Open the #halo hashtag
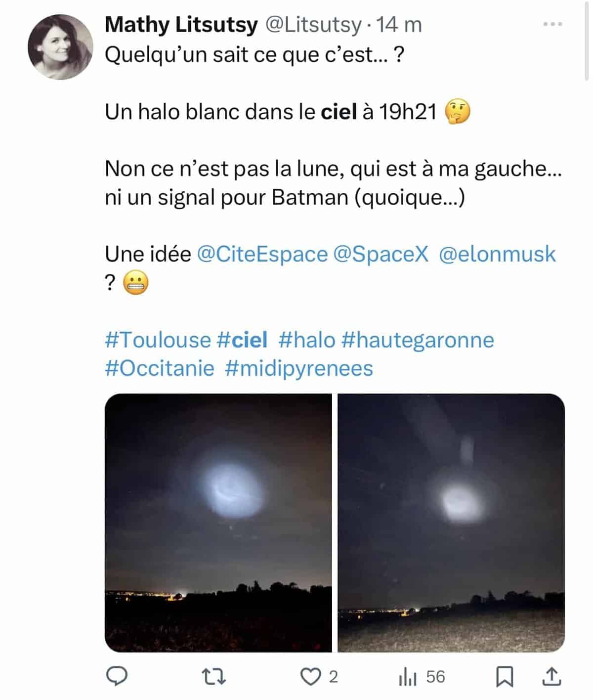The width and height of the screenshot is (593, 700). [307, 340]
